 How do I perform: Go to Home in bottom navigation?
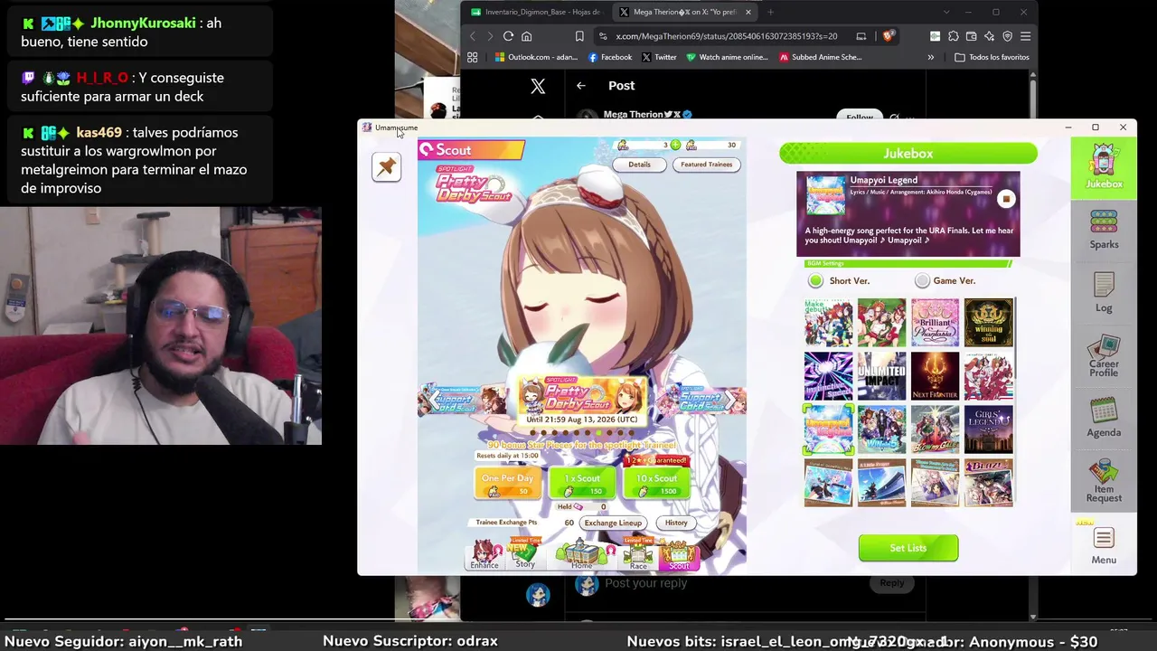click(x=582, y=553)
